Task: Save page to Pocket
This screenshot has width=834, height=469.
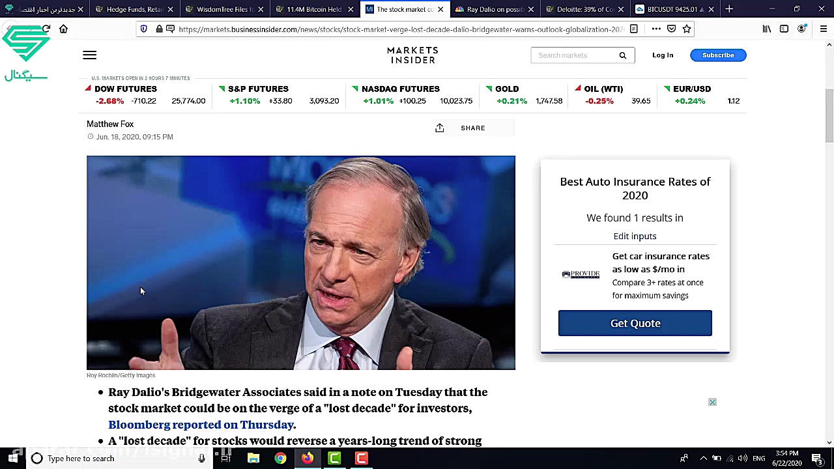Action: (x=671, y=29)
